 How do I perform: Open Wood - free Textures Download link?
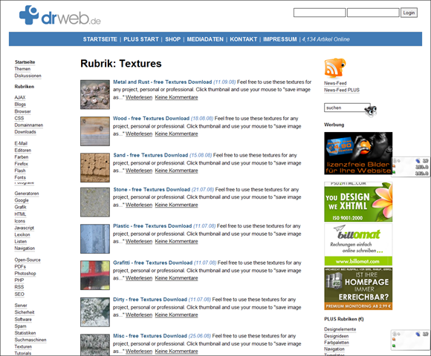tap(151, 118)
